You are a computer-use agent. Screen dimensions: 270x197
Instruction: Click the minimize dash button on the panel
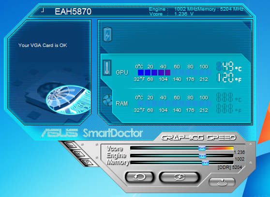coord(71,145)
